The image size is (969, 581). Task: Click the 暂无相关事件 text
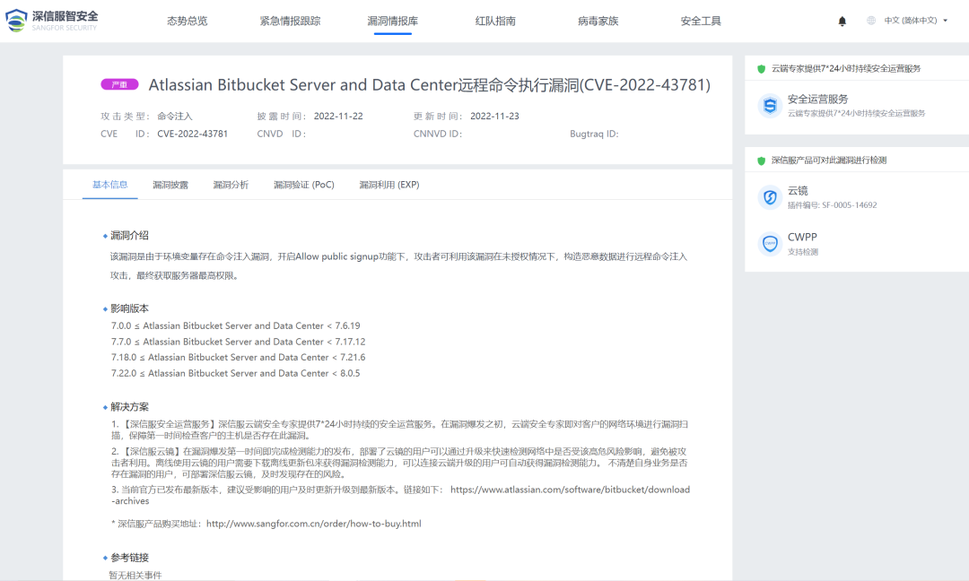coord(135,575)
